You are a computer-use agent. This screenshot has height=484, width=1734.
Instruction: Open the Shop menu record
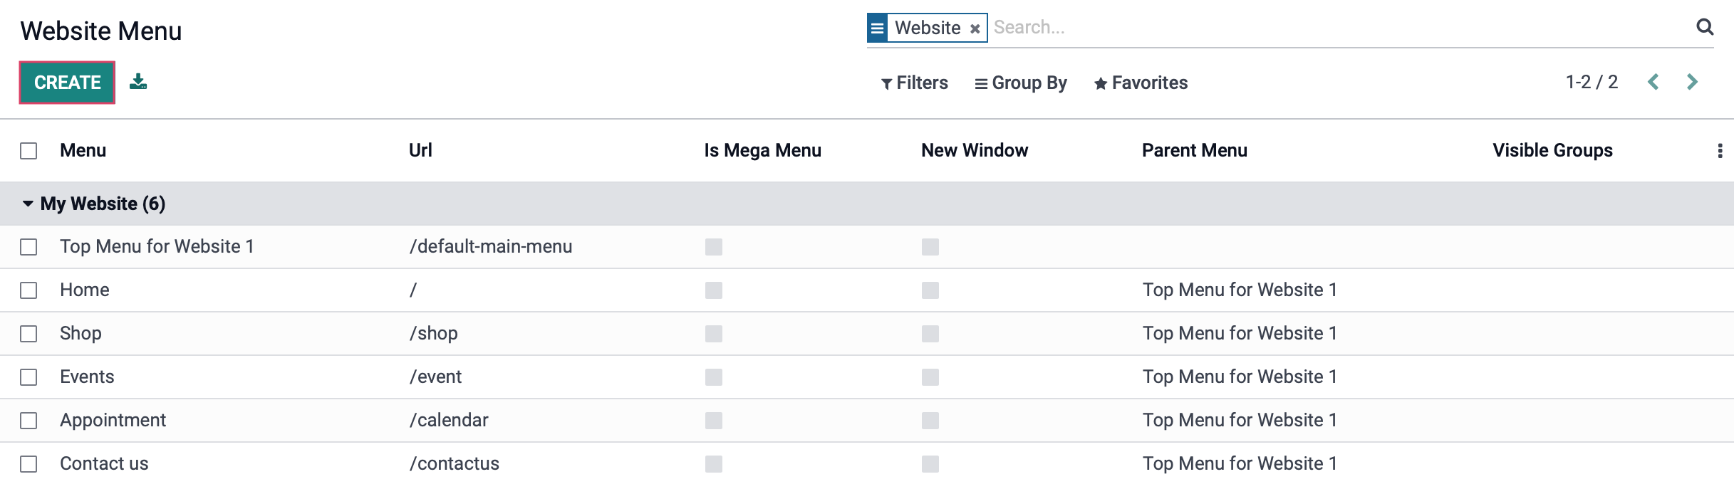pos(81,333)
